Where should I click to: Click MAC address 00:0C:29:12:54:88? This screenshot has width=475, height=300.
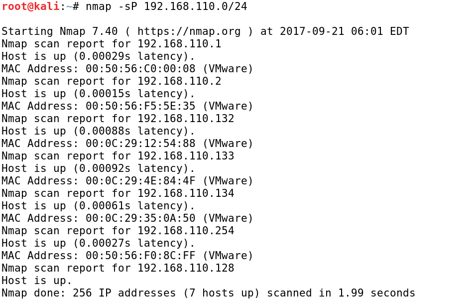(140, 144)
